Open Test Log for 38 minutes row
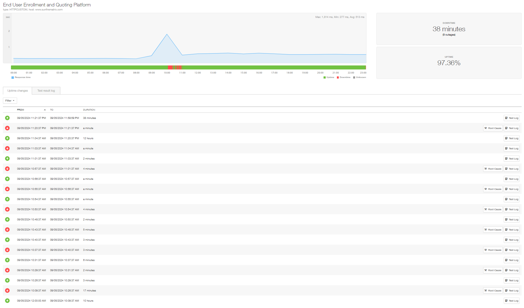This screenshot has width=524, height=308. click(511, 118)
